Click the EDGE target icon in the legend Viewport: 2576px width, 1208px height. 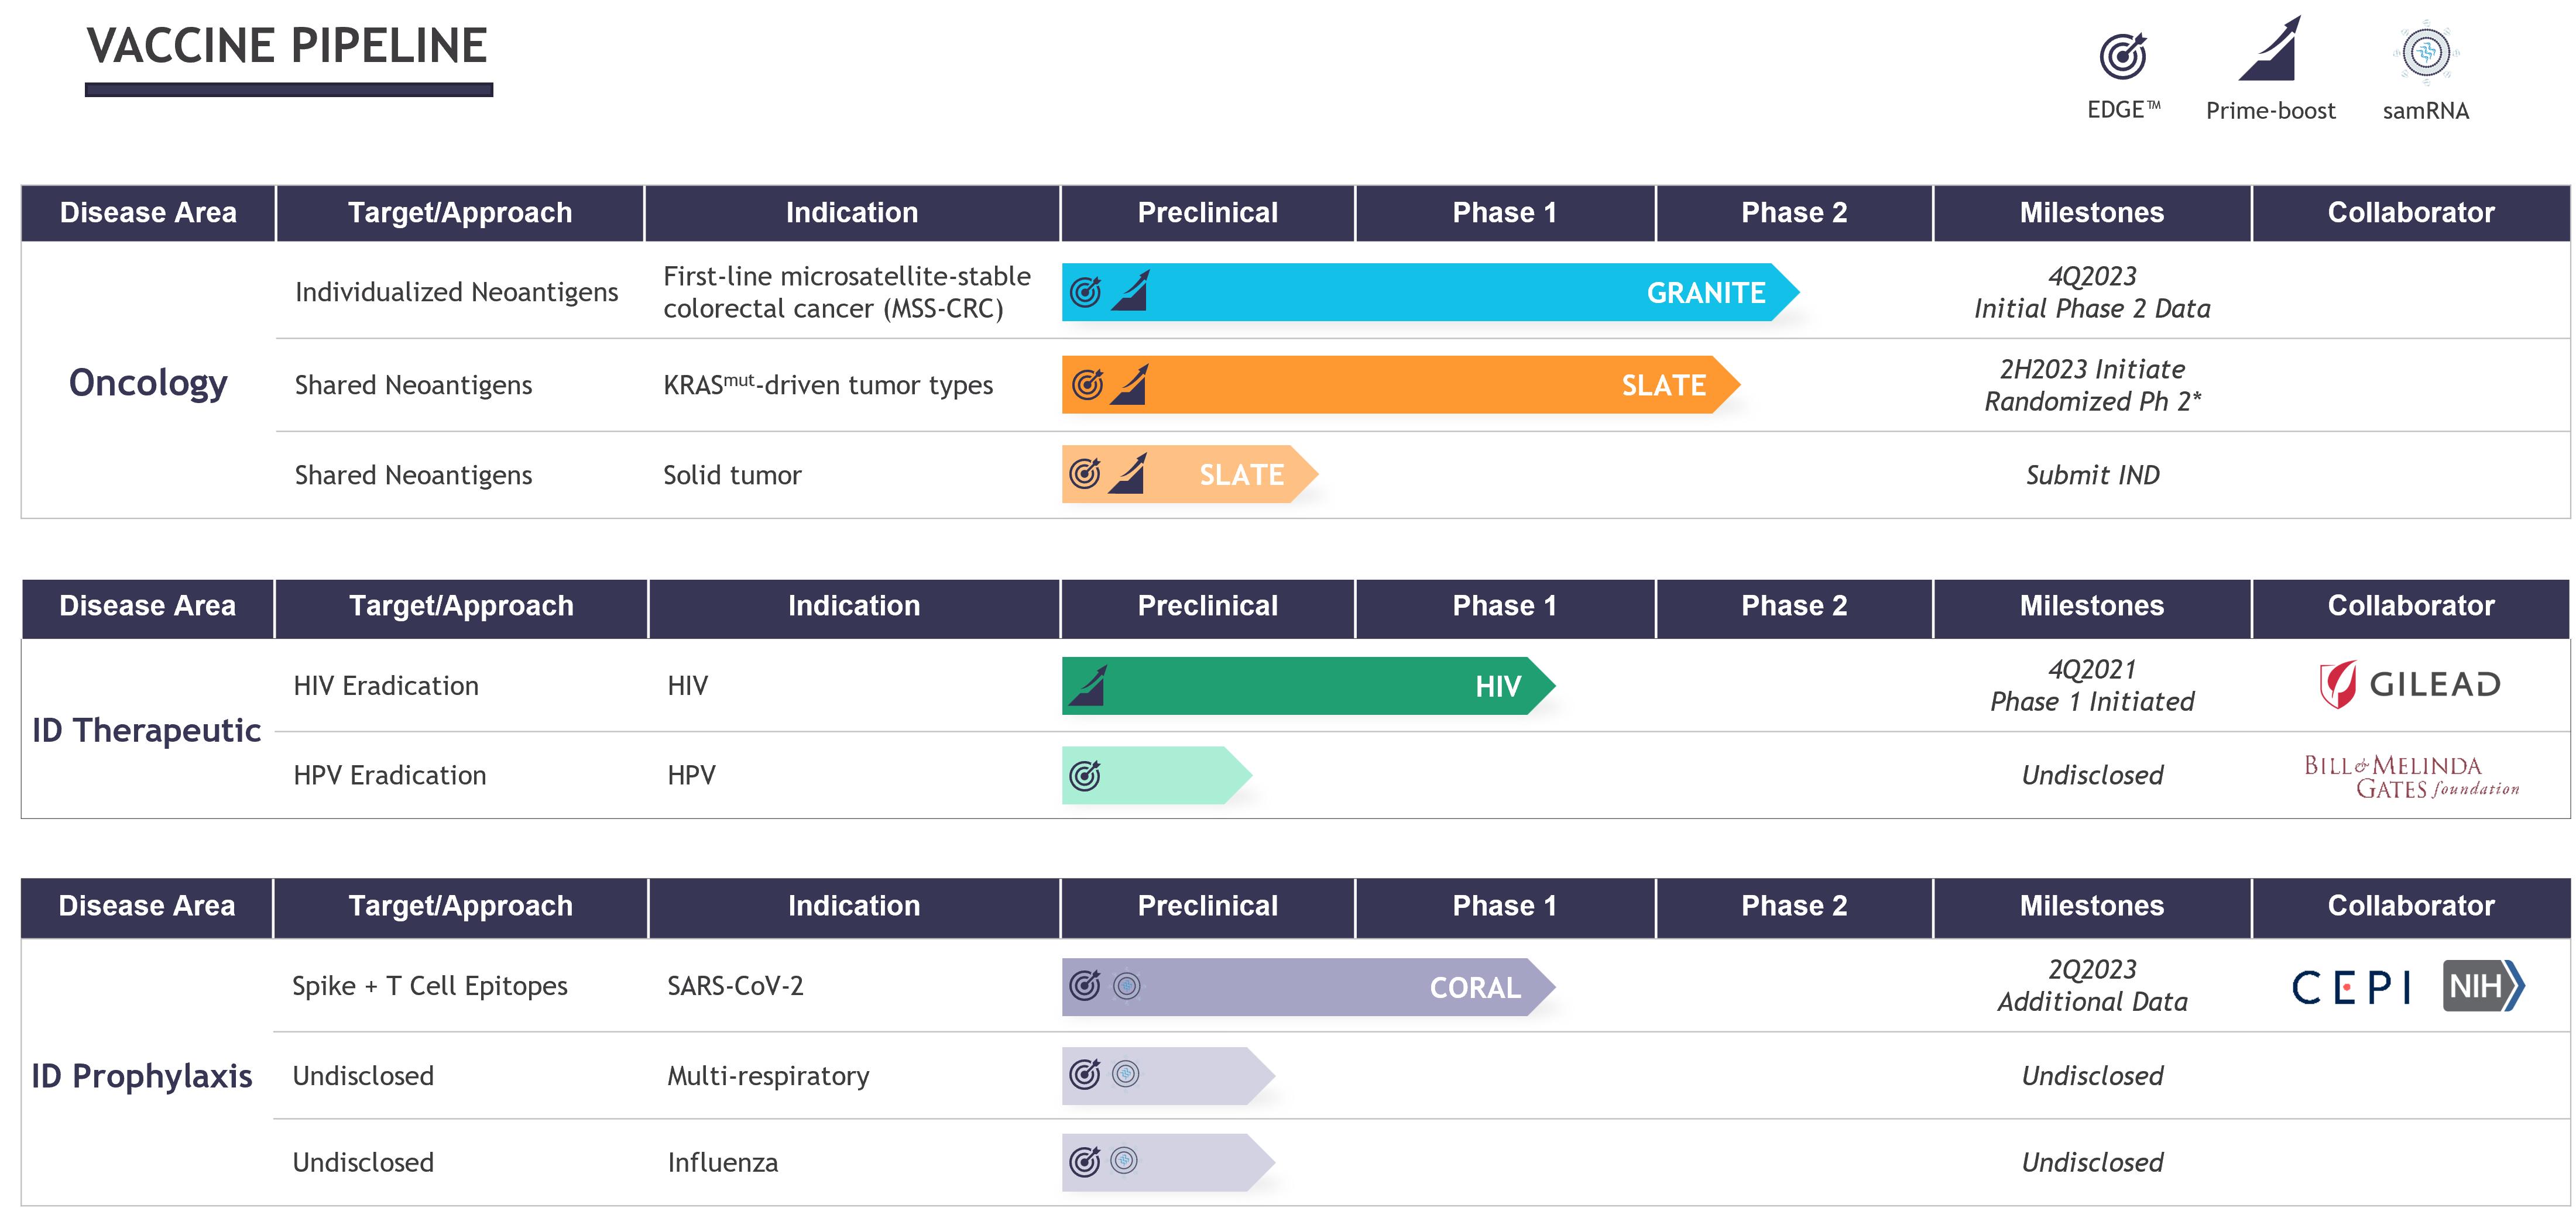pos(2123,56)
